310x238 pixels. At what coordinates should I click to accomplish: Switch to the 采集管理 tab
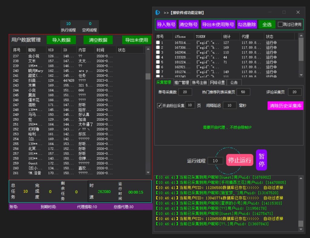pyautogui.click(x=163, y=82)
